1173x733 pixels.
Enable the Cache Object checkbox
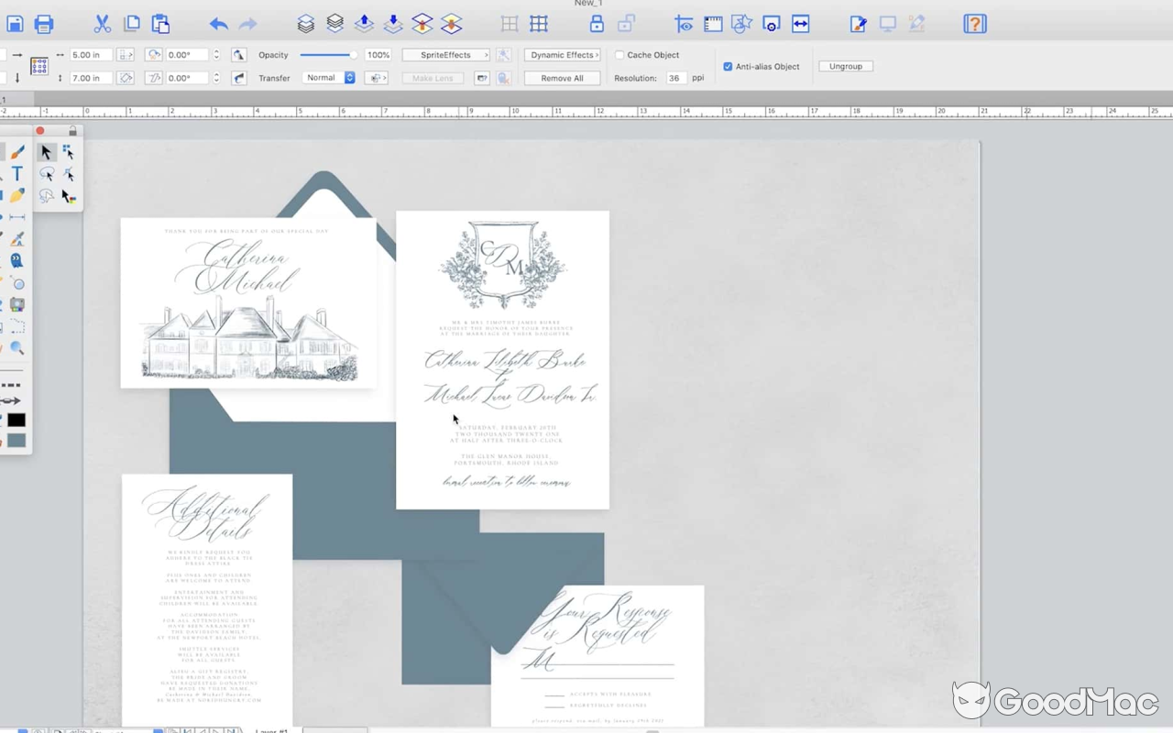click(619, 55)
